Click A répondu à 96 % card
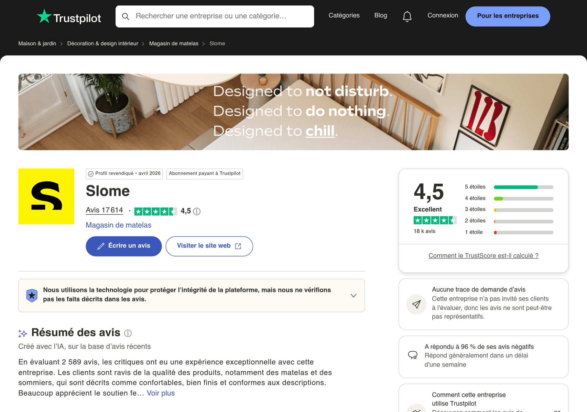Image resolution: width=587 pixels, height=412 pixels. click(x=483, y=357)
